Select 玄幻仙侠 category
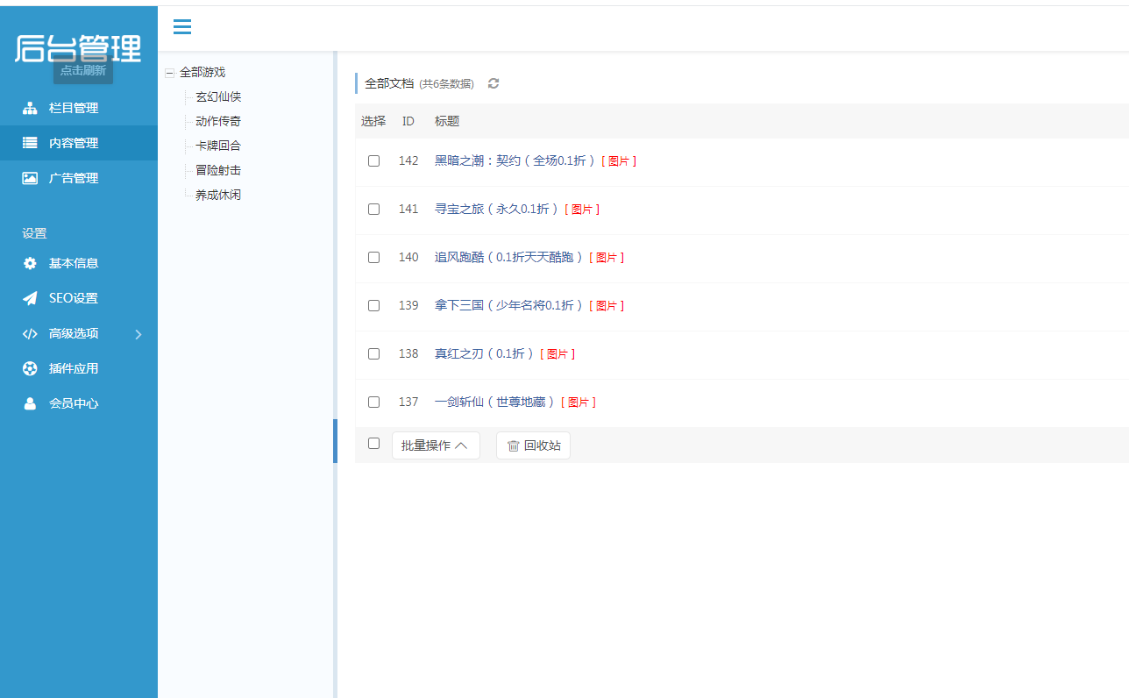 218,96
